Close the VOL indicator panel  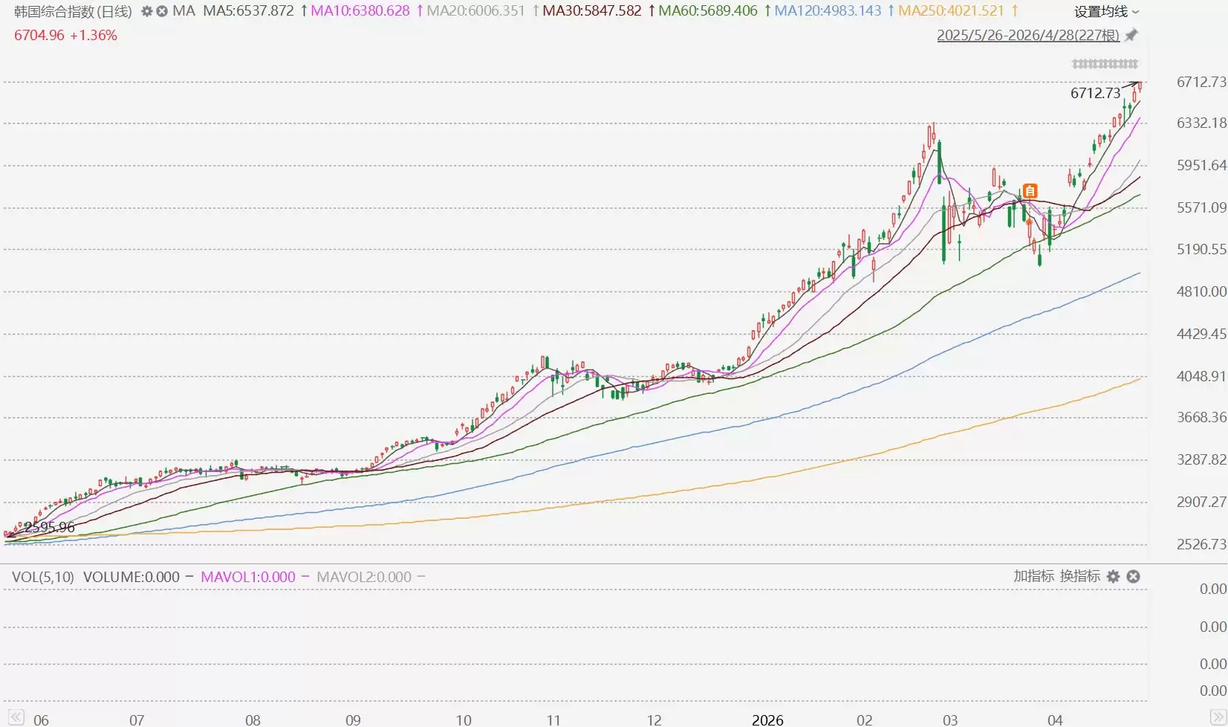1133,577
